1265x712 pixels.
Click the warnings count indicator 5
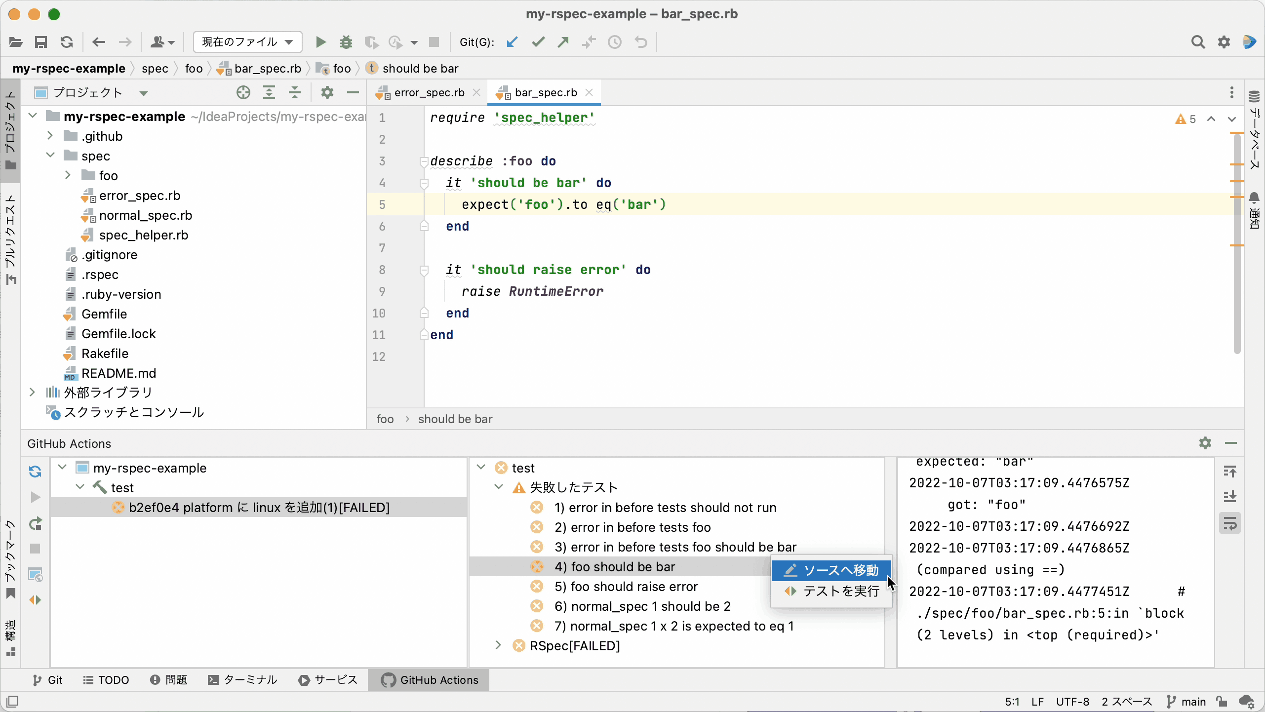click(x=1186, y=119)
